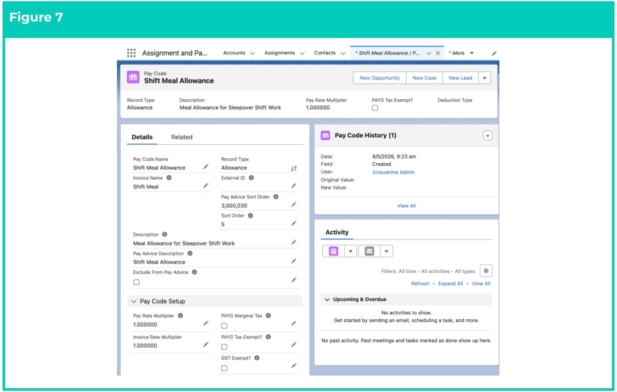Click the Refresh activity link
Viewport: 617px width, 392px height.
coord(420,283)
